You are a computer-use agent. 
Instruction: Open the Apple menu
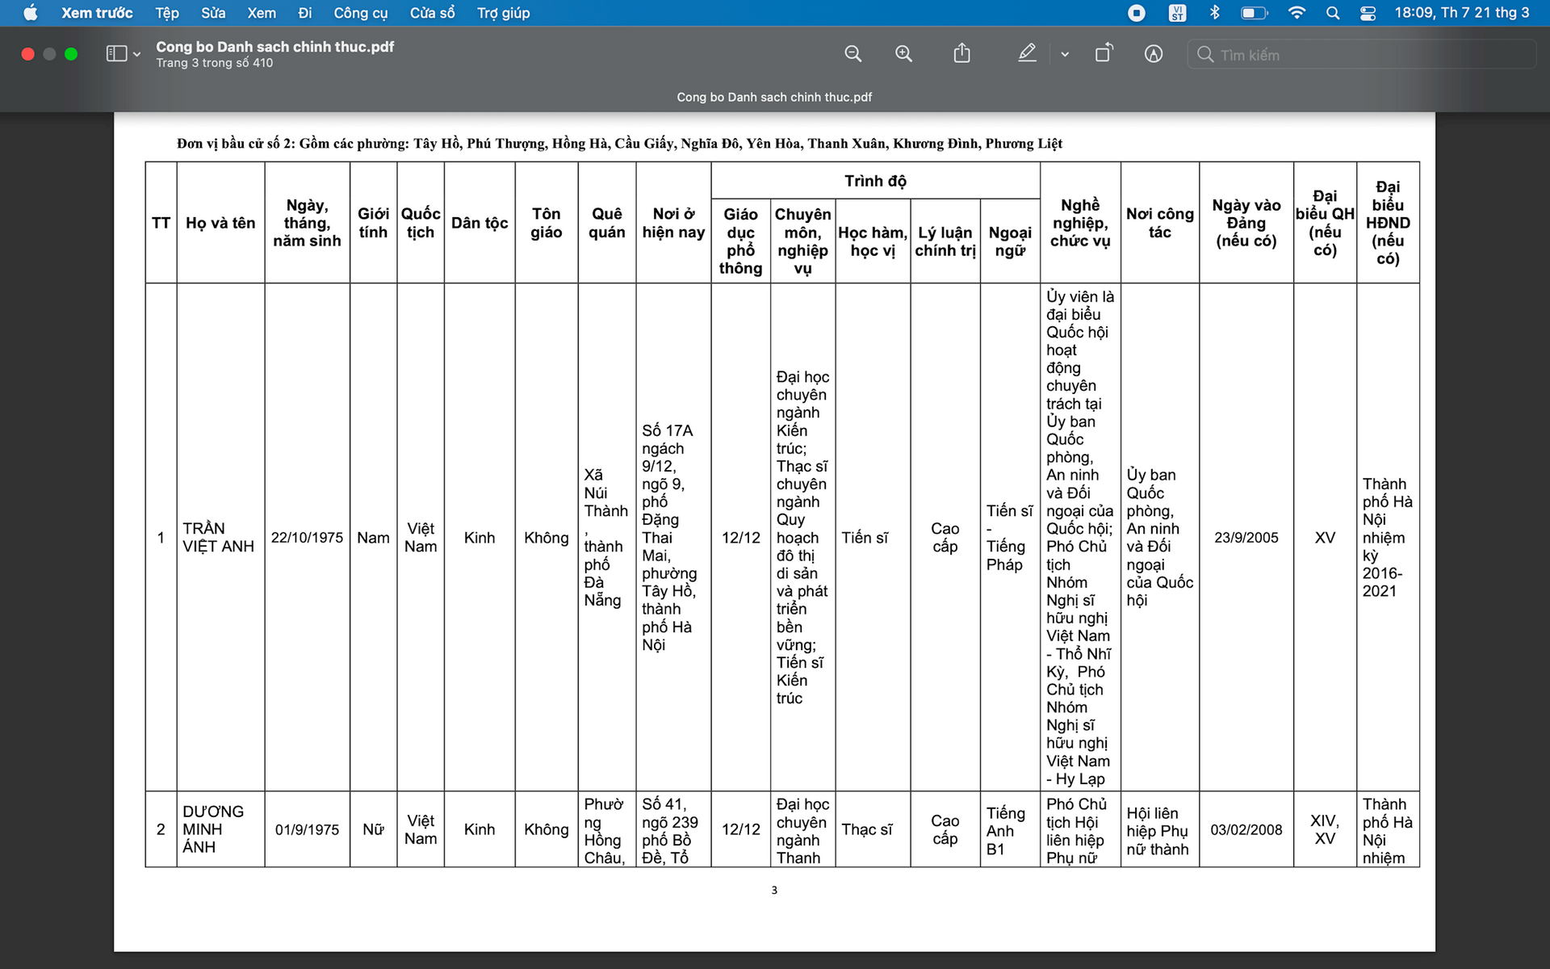click(x=30, y=13)
